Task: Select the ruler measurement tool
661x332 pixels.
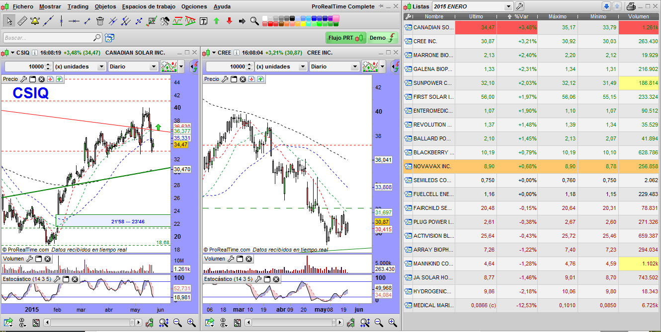Action: click(x=22, y=21)
